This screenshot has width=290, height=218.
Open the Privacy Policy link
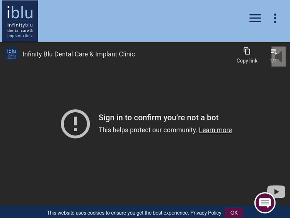(206, 213)
